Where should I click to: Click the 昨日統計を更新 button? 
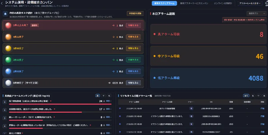point(135,13)
